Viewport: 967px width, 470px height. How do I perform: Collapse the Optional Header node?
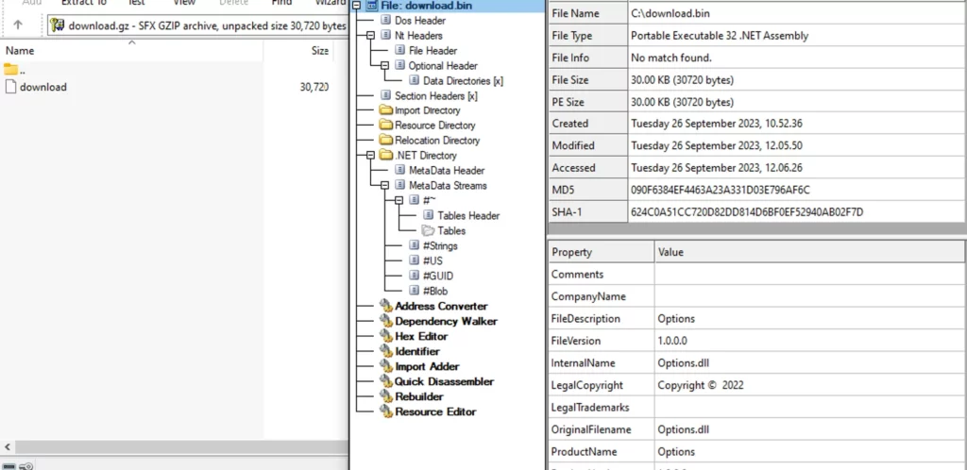click(385, 65)
